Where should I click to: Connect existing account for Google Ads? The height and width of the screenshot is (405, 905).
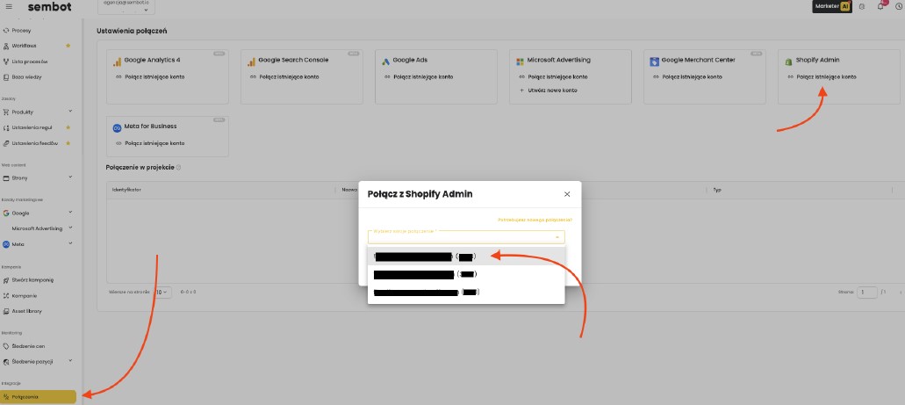coord(423,76)
